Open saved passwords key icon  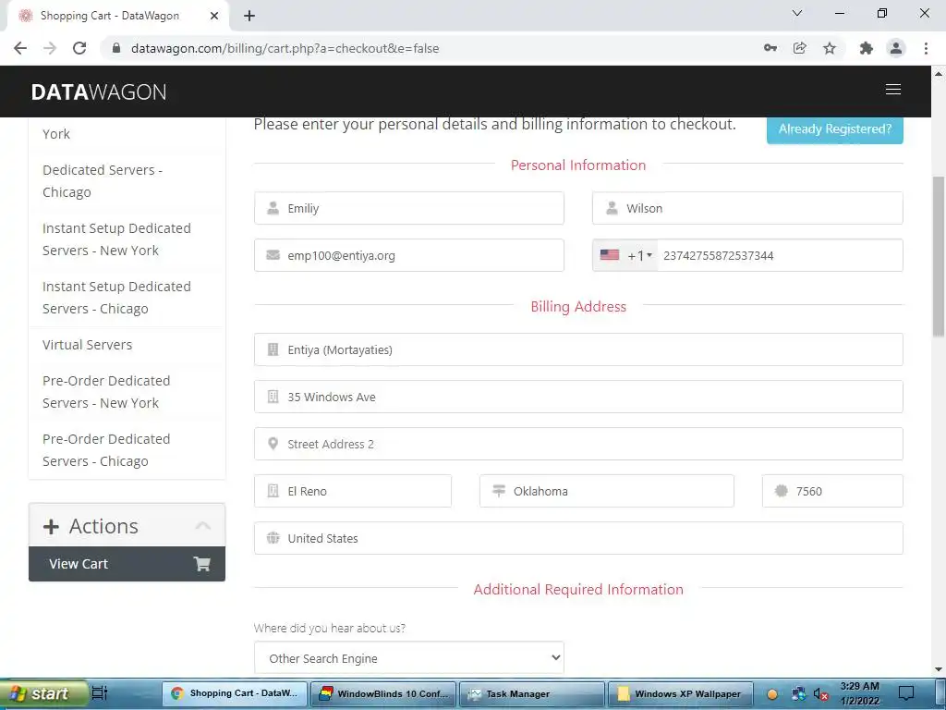(x=770, y=48)
